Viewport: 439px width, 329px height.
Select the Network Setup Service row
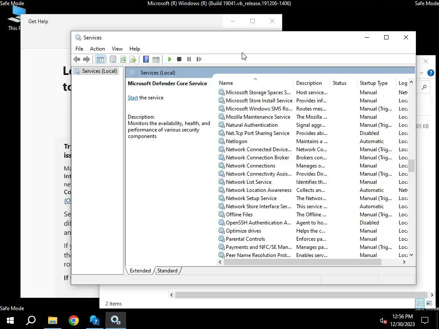point(313,198)
